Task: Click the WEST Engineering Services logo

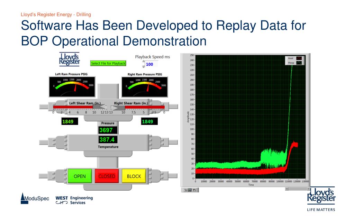Action: (x=74, y=200)
